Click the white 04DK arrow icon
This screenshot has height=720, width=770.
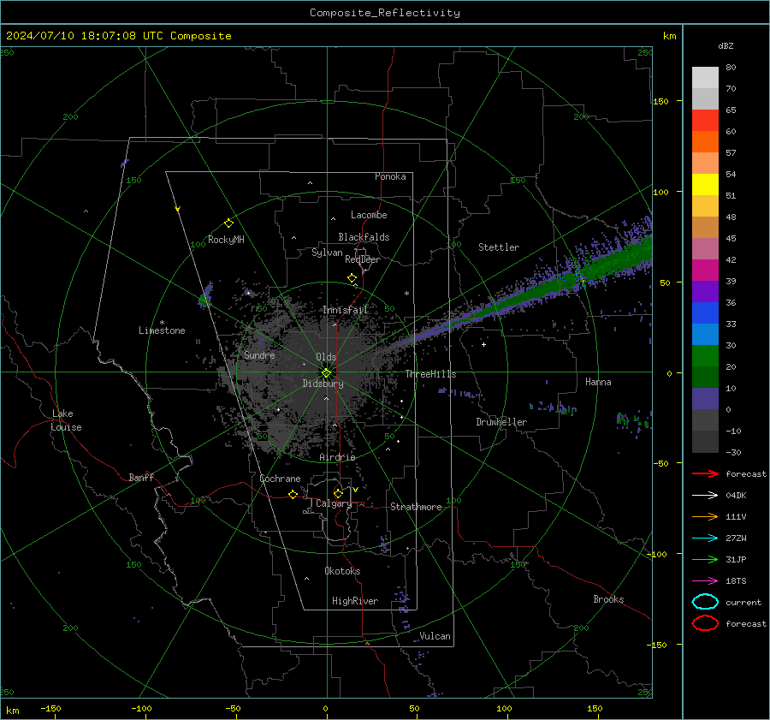tap(705, 495)
